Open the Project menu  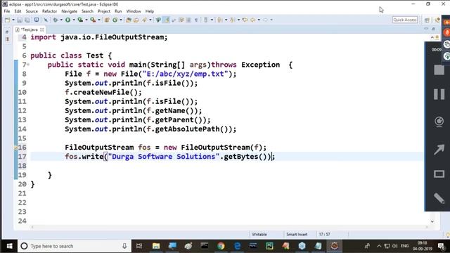(104, 11)
